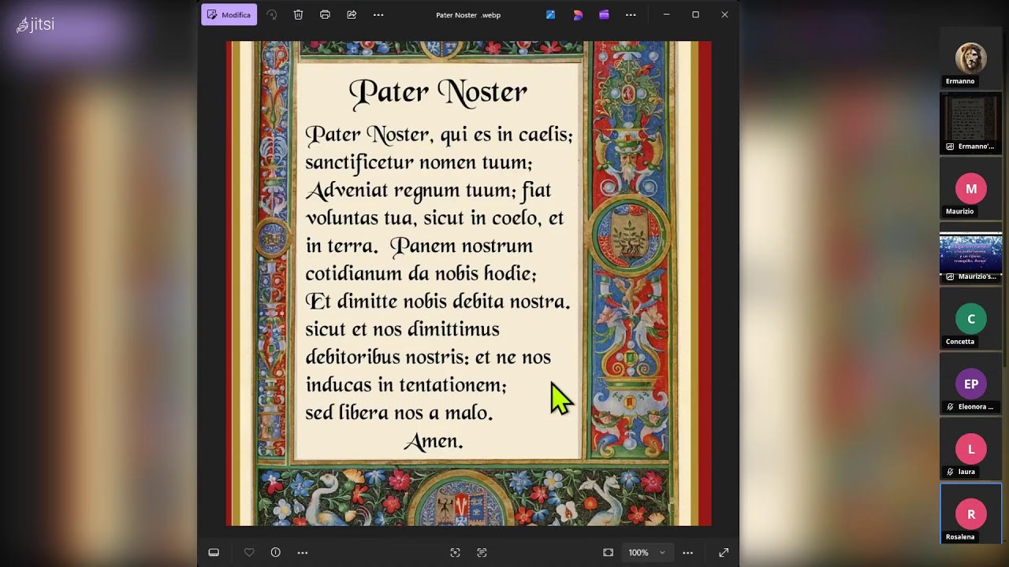Open the blue image-editing app icon in title bar
Screen dimensions: 1009x567
tap(550, 15)
